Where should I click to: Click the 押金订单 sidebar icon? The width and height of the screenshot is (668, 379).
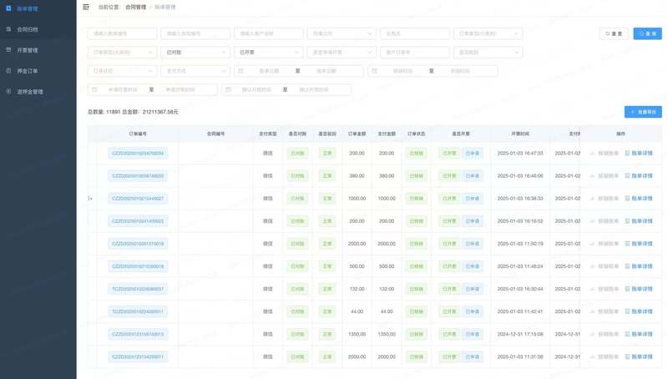(x=8, y=71)
